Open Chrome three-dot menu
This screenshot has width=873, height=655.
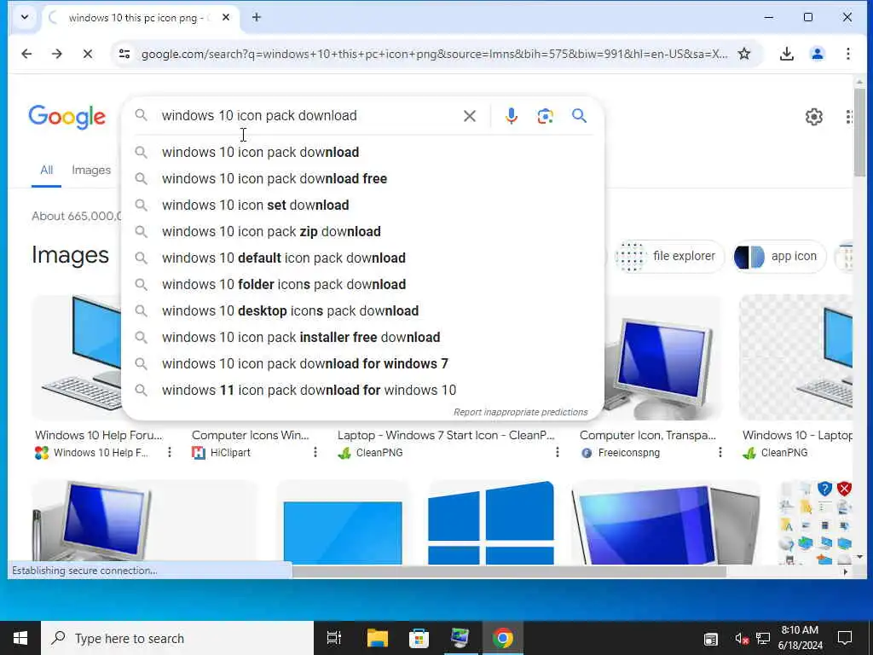tap(848, 54)
